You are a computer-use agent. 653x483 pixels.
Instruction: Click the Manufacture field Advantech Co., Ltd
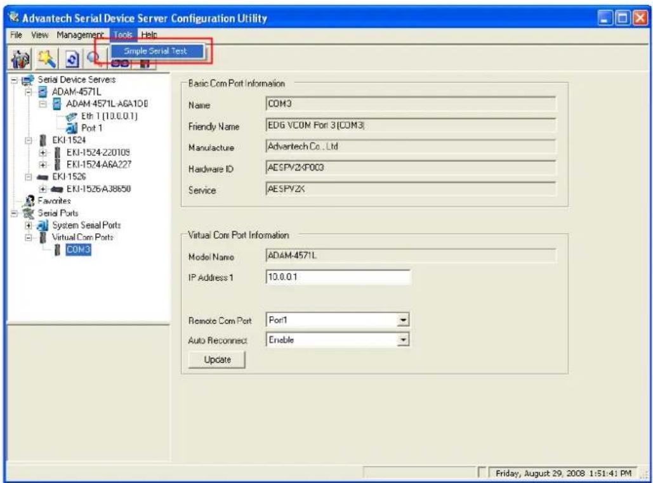[x=410, y=146]
